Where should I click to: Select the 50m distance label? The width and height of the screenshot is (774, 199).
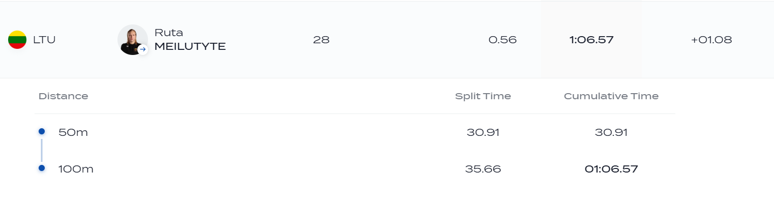tap(73, 132)
